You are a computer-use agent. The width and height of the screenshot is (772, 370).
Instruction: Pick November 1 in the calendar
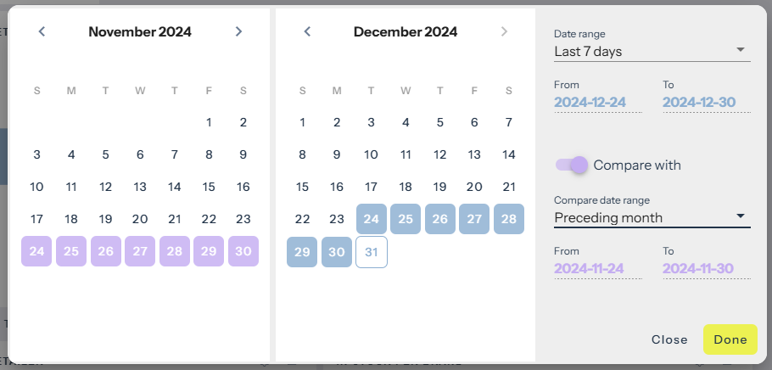tap(209, 122)
